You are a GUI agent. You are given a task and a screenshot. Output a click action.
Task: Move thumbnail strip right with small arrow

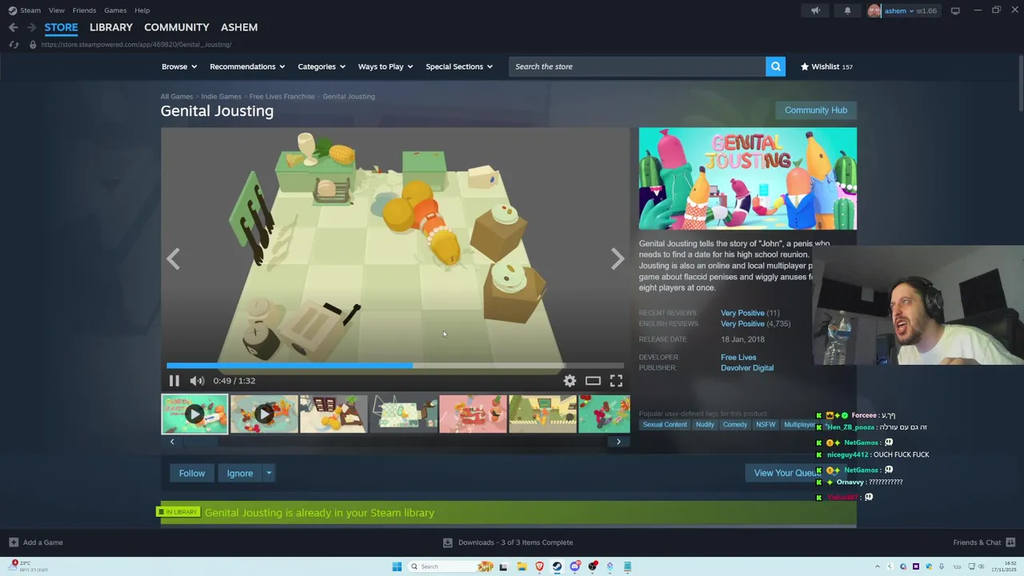618,442
